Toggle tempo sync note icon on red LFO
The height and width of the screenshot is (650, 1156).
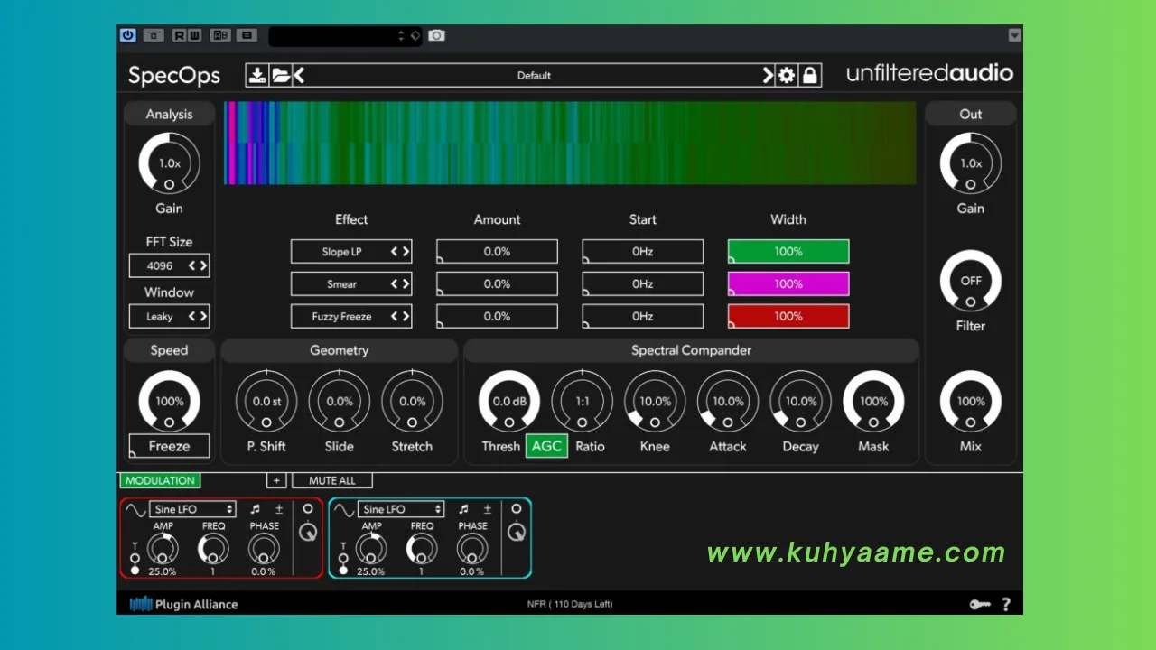256,509
